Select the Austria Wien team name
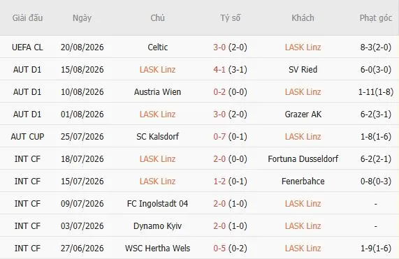Screen dimensions: 399x259 click(157, 92)
